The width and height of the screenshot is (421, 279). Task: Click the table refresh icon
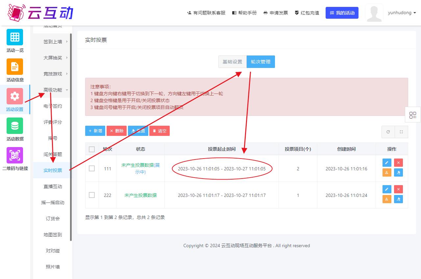tap(388, 132)
